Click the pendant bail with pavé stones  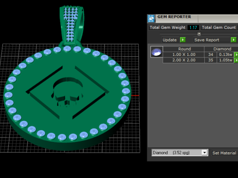coord(72,26)
